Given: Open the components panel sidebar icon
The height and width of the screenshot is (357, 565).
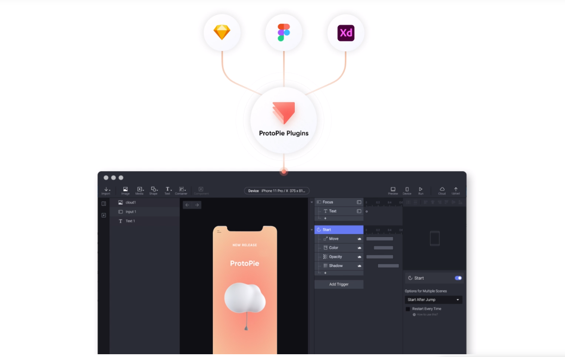Looking at the screenshot, I should [104, 215].
